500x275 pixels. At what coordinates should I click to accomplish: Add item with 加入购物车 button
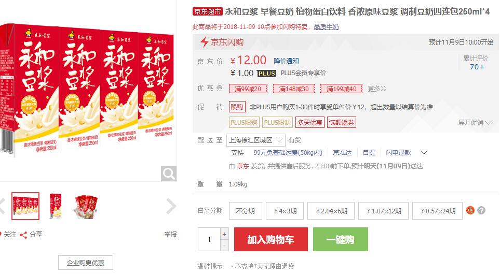[271, 239]
